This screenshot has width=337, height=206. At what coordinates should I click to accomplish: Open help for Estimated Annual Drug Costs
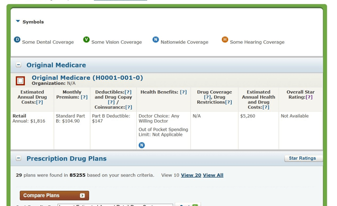[40, 102]
